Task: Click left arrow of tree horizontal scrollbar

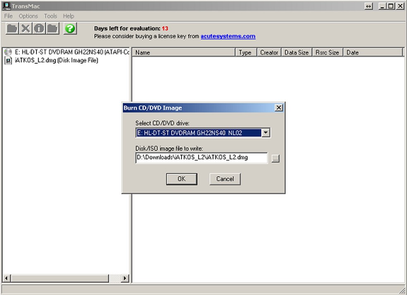Action: pos(7,278)
